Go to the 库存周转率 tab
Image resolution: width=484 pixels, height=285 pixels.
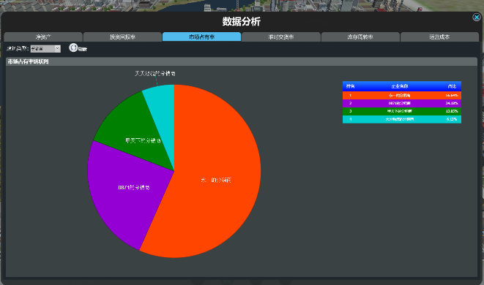[360, 37]
